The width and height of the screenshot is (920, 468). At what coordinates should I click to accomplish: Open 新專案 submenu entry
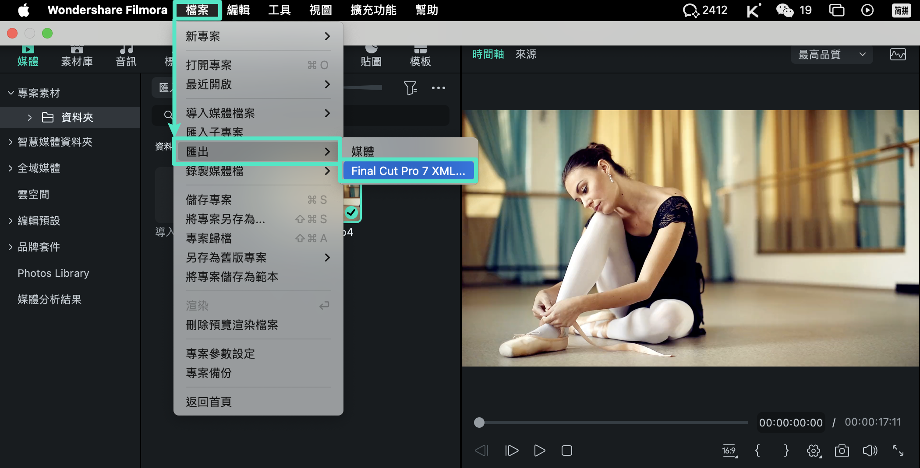(258, 36)
